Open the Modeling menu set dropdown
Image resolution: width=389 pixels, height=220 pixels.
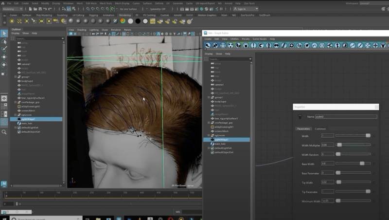pos(12,9)
